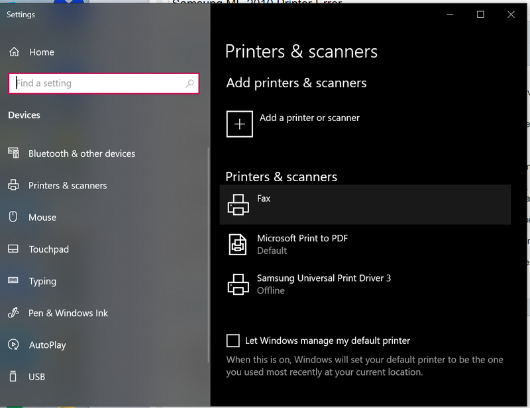Go to the Typing settings page
The height and width of the screenshot is (408, 530).
click(x=42, y=281)
